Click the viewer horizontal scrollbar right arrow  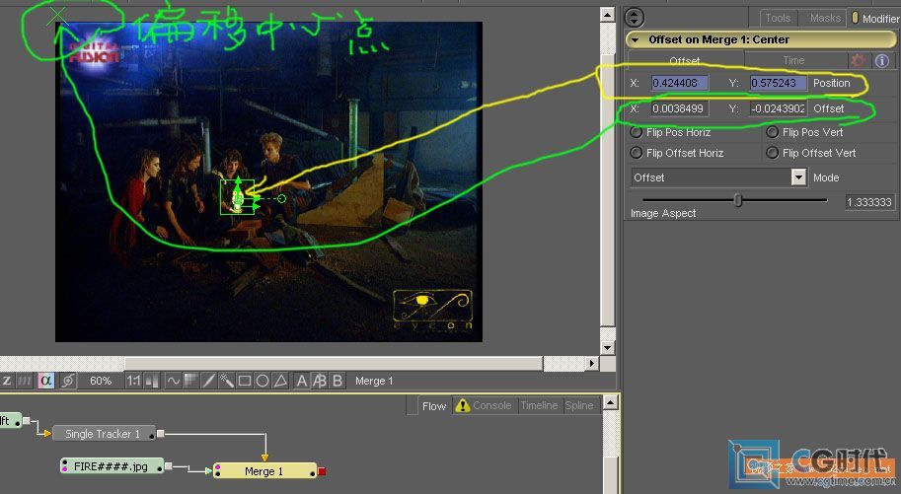click(x=592, y=363)
